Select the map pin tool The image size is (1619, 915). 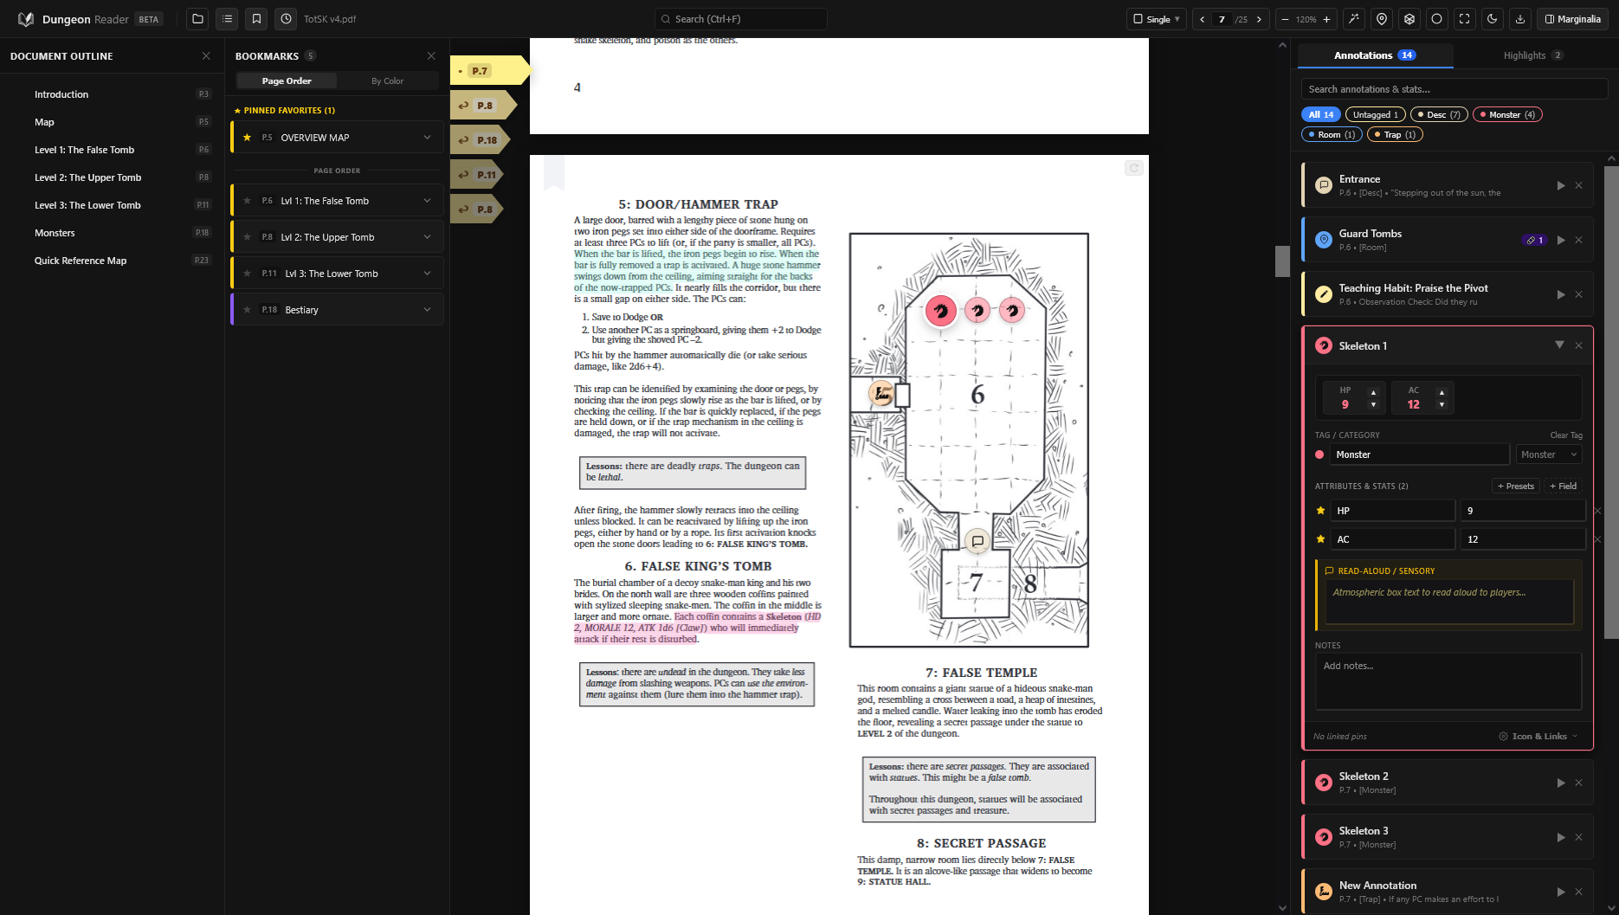(1382, 19)
